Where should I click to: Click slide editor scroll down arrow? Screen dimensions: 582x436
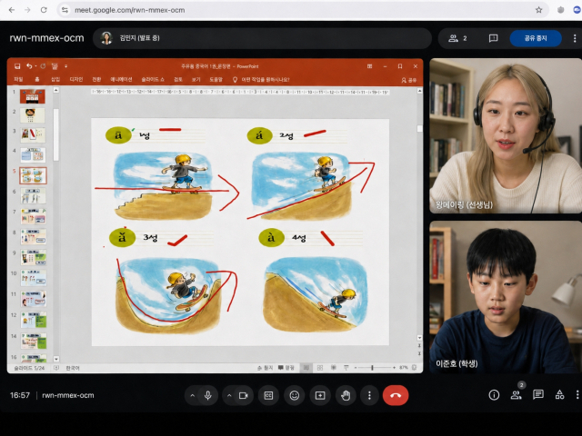click(x=419, y=338)
